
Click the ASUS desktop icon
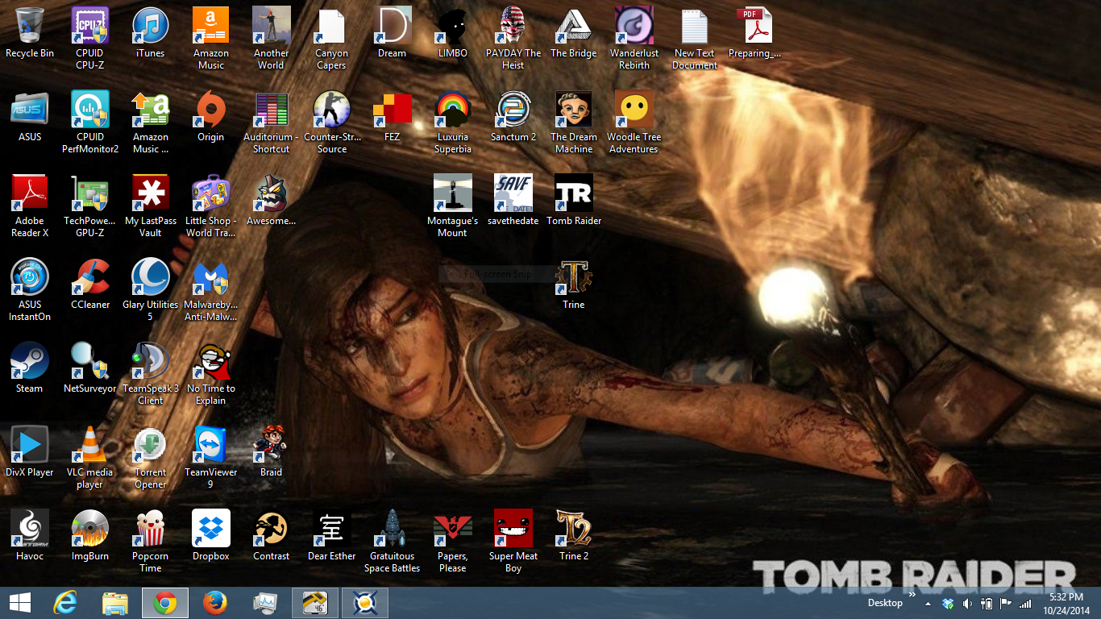coord(30,110)
